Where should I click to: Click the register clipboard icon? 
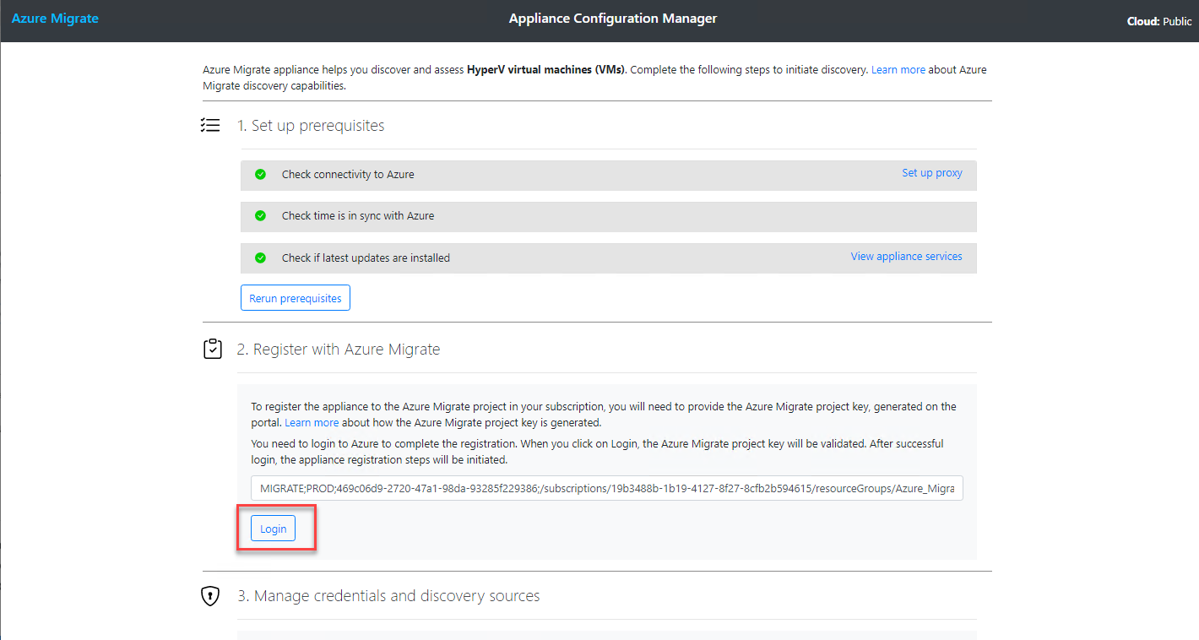[x=213, y=349]
